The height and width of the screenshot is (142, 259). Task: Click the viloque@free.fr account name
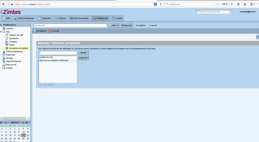[248, 12]
